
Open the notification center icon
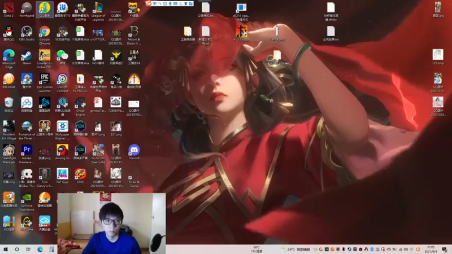pos(445,249)
